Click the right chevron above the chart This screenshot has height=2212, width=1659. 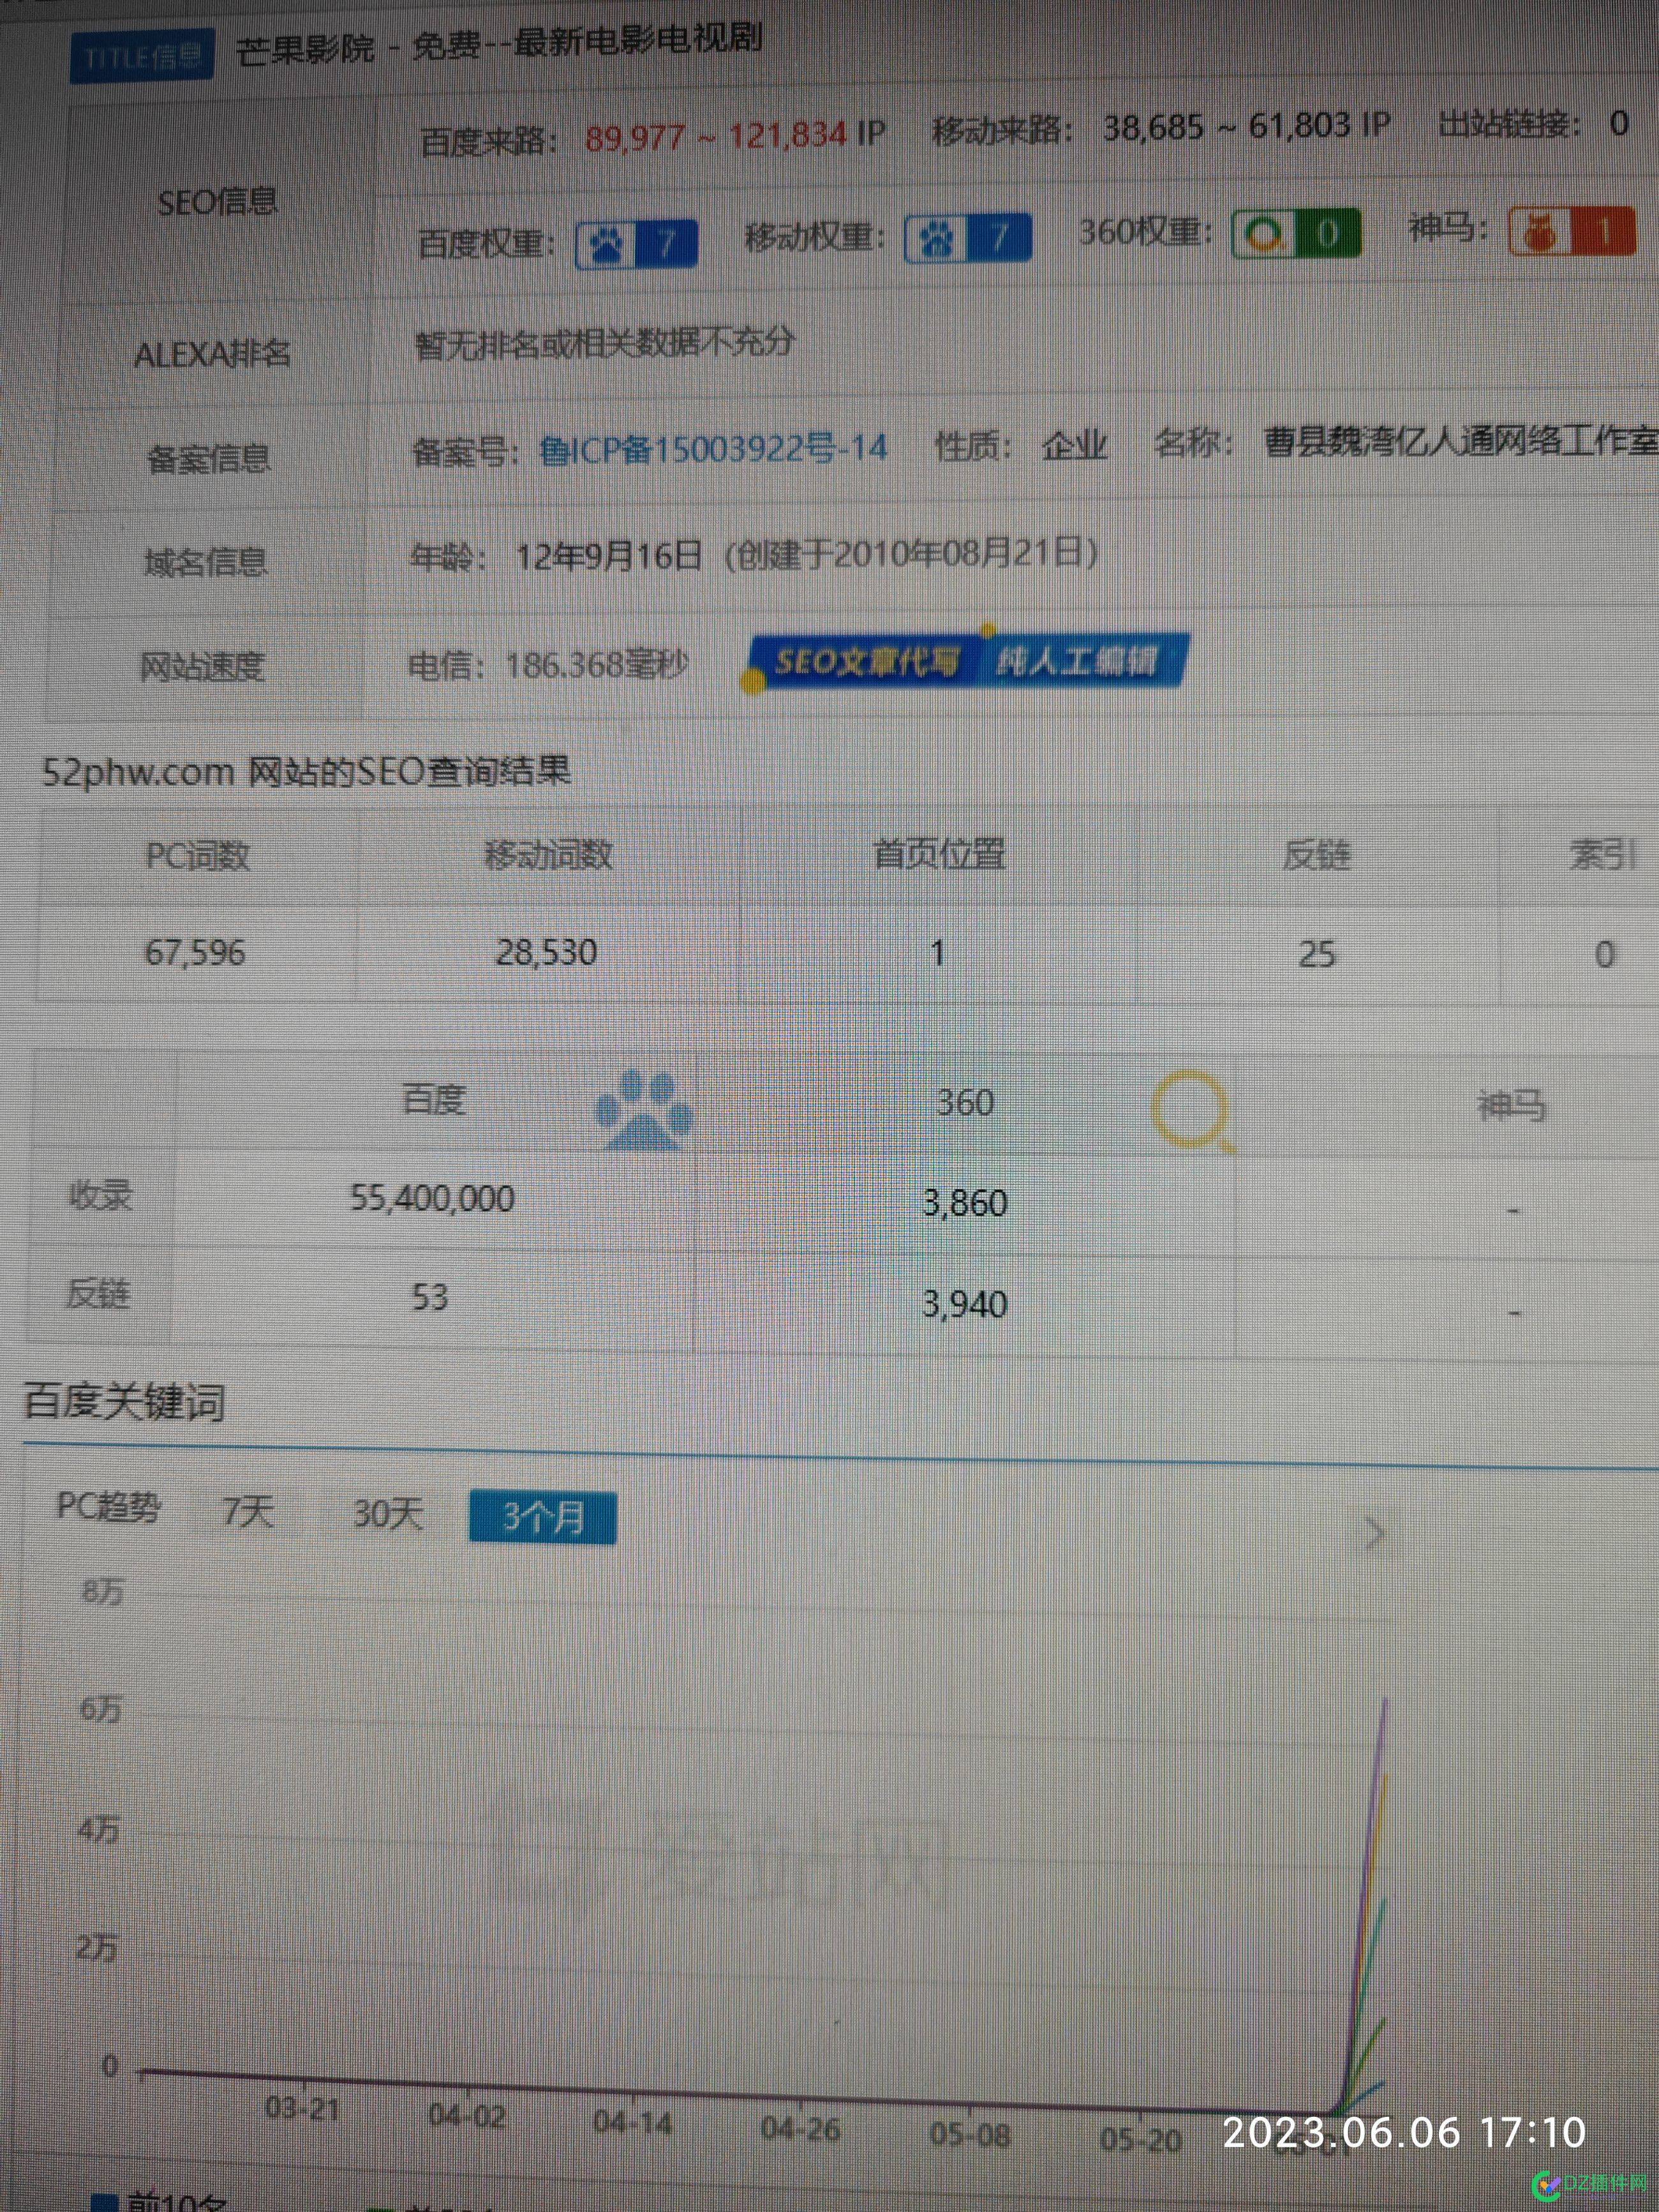(1376, 1533)
